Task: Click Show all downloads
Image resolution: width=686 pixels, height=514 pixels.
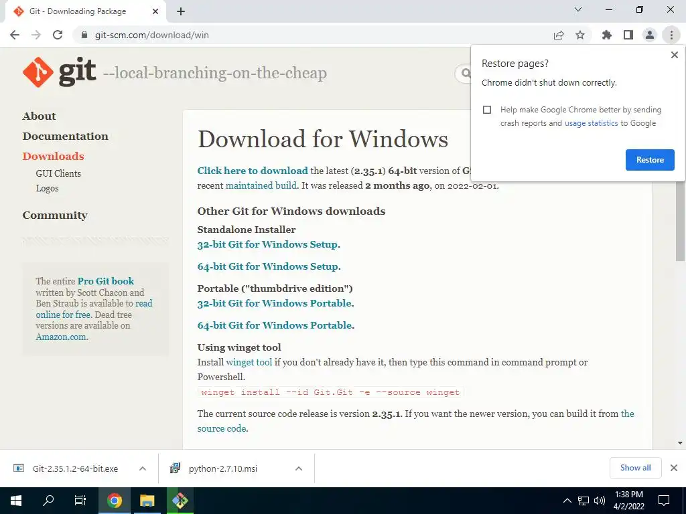Action: click(x=635, y=468)
